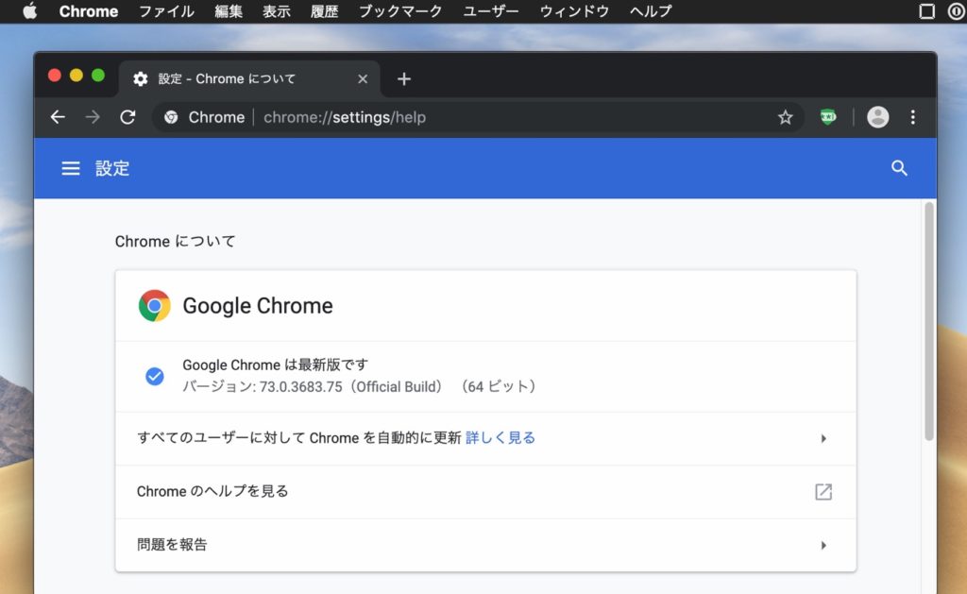Screen dimensions: 967x594
Task: Expand the automatic update options row
Action: tap(823, 437)
